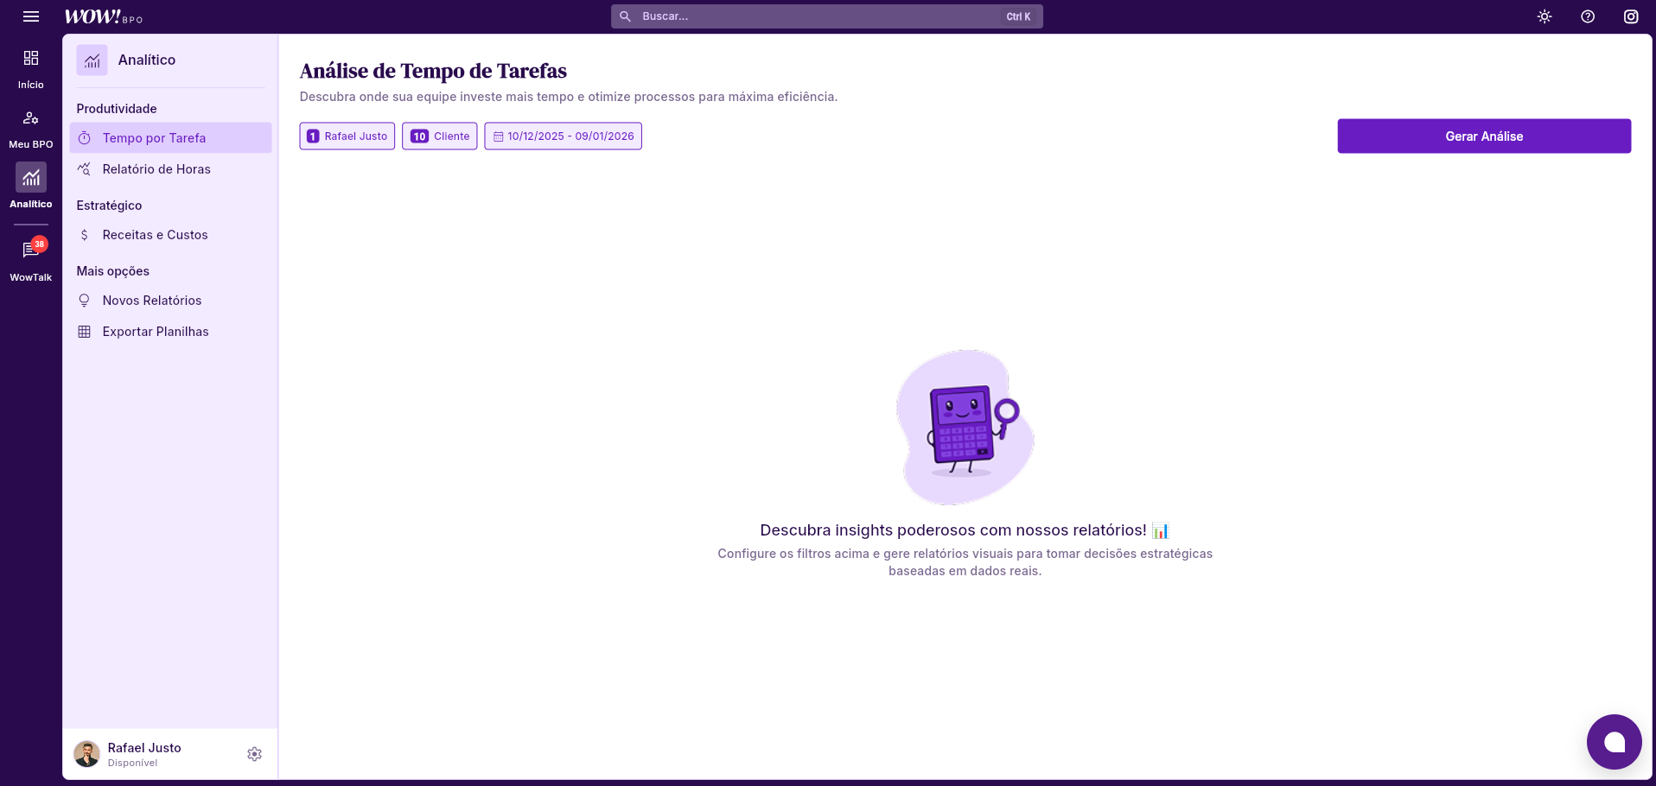This screenshot has height=786, width=1656.
Task: Click Rafael Justo profile avatar
Action: pyautogui.click(x=86, y=754)
